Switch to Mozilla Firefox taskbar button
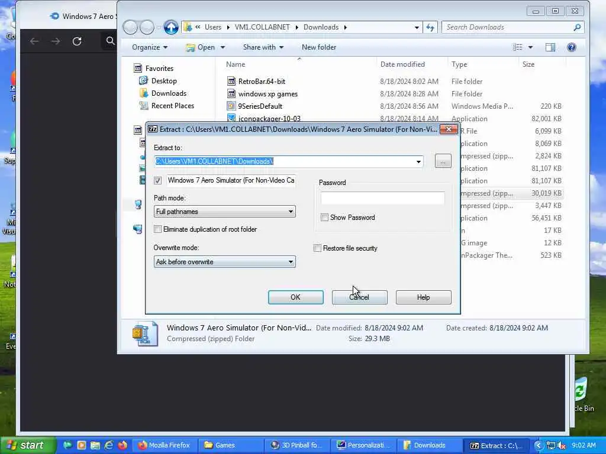This screenshot has height=454, width=606. point(165,445)
